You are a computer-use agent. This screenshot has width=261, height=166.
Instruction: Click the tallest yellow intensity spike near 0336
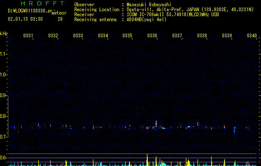[x=147, y=160]
